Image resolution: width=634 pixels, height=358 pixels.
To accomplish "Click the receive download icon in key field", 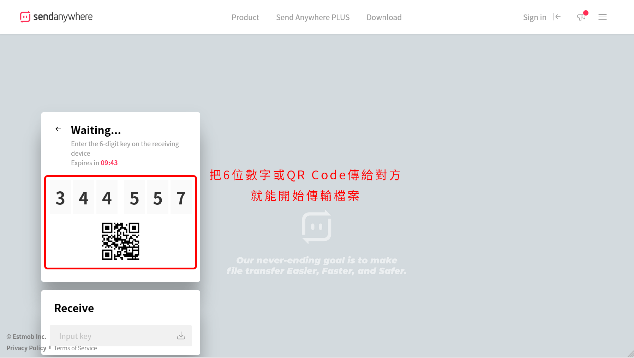I will click(181, 335).
